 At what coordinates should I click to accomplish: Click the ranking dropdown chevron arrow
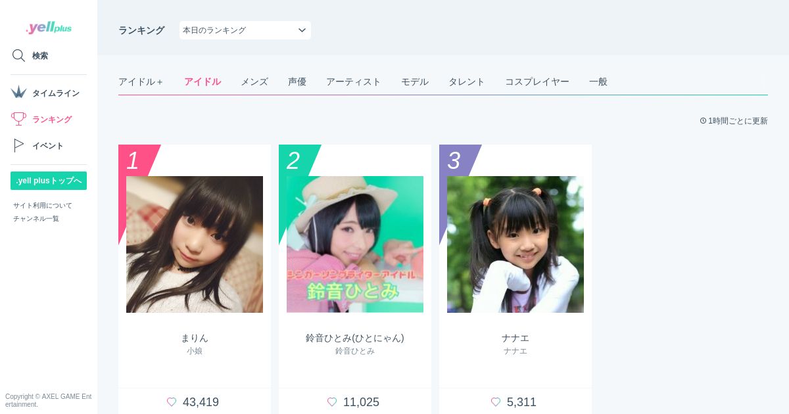pyautogui.click(x=302, y=30)
